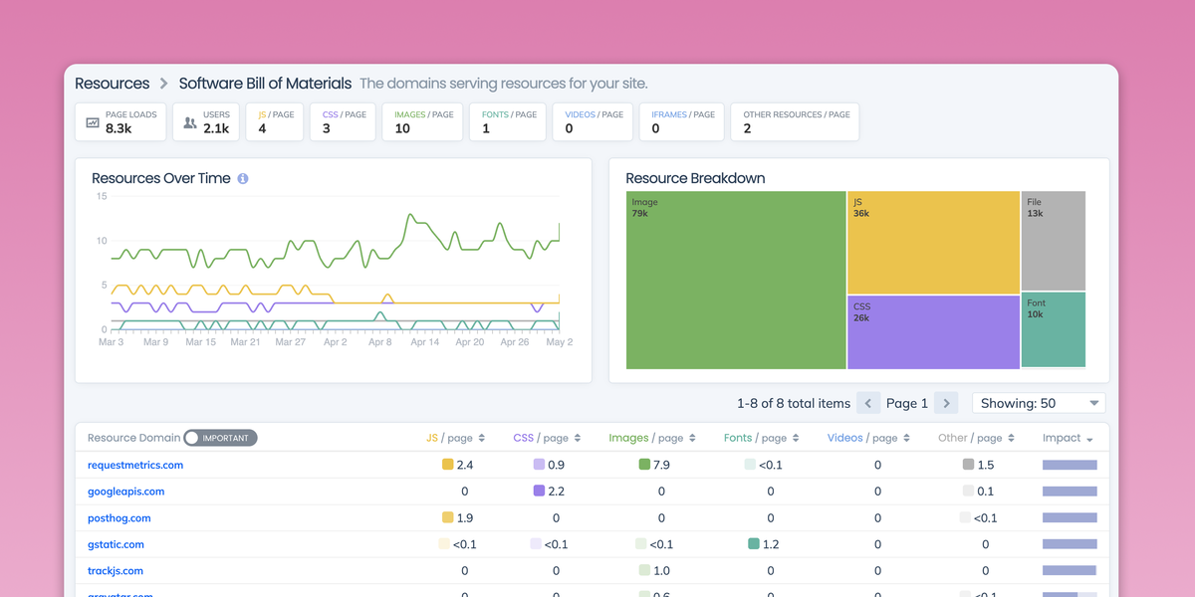Click the requestmetrics.com impact bar
Viewport: 1195px width, 597px height.
pyautogui.click(x=1070, y=465)
